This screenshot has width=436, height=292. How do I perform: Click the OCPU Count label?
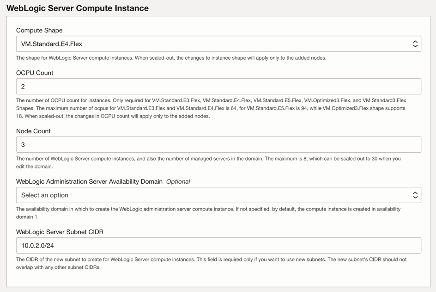tap(35, 73)
